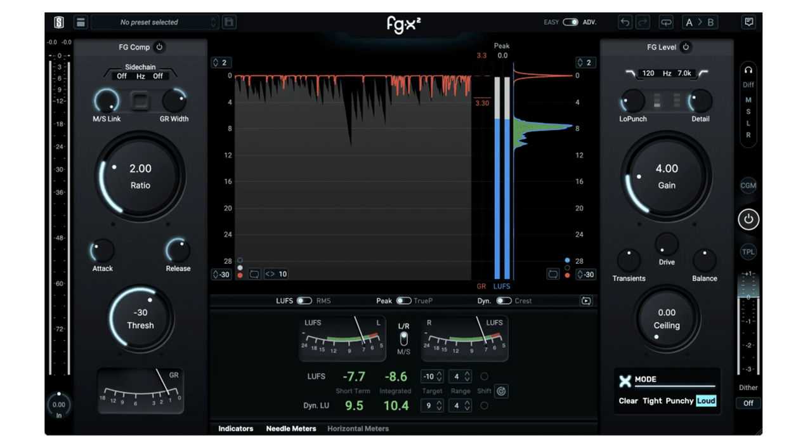Viewport: 810px width, 444px height.
Task: Click the headphones monitor icon
Action: (748, 70)
